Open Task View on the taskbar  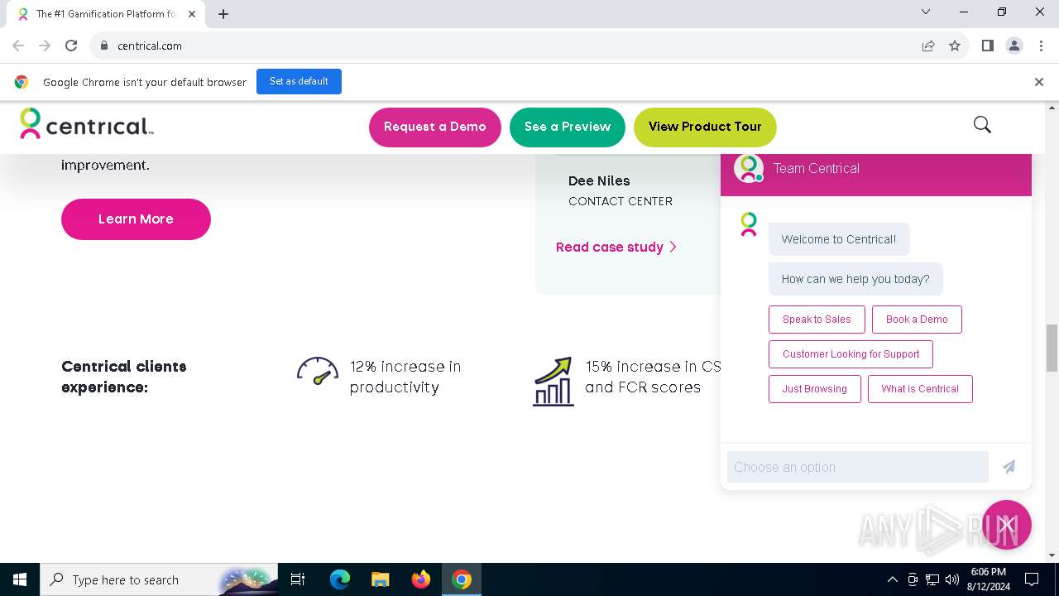tap(298, 579)
